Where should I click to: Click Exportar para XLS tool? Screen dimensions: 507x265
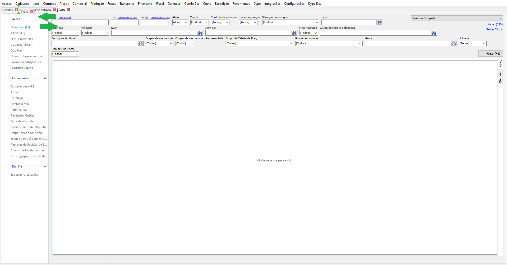point(22,86)
